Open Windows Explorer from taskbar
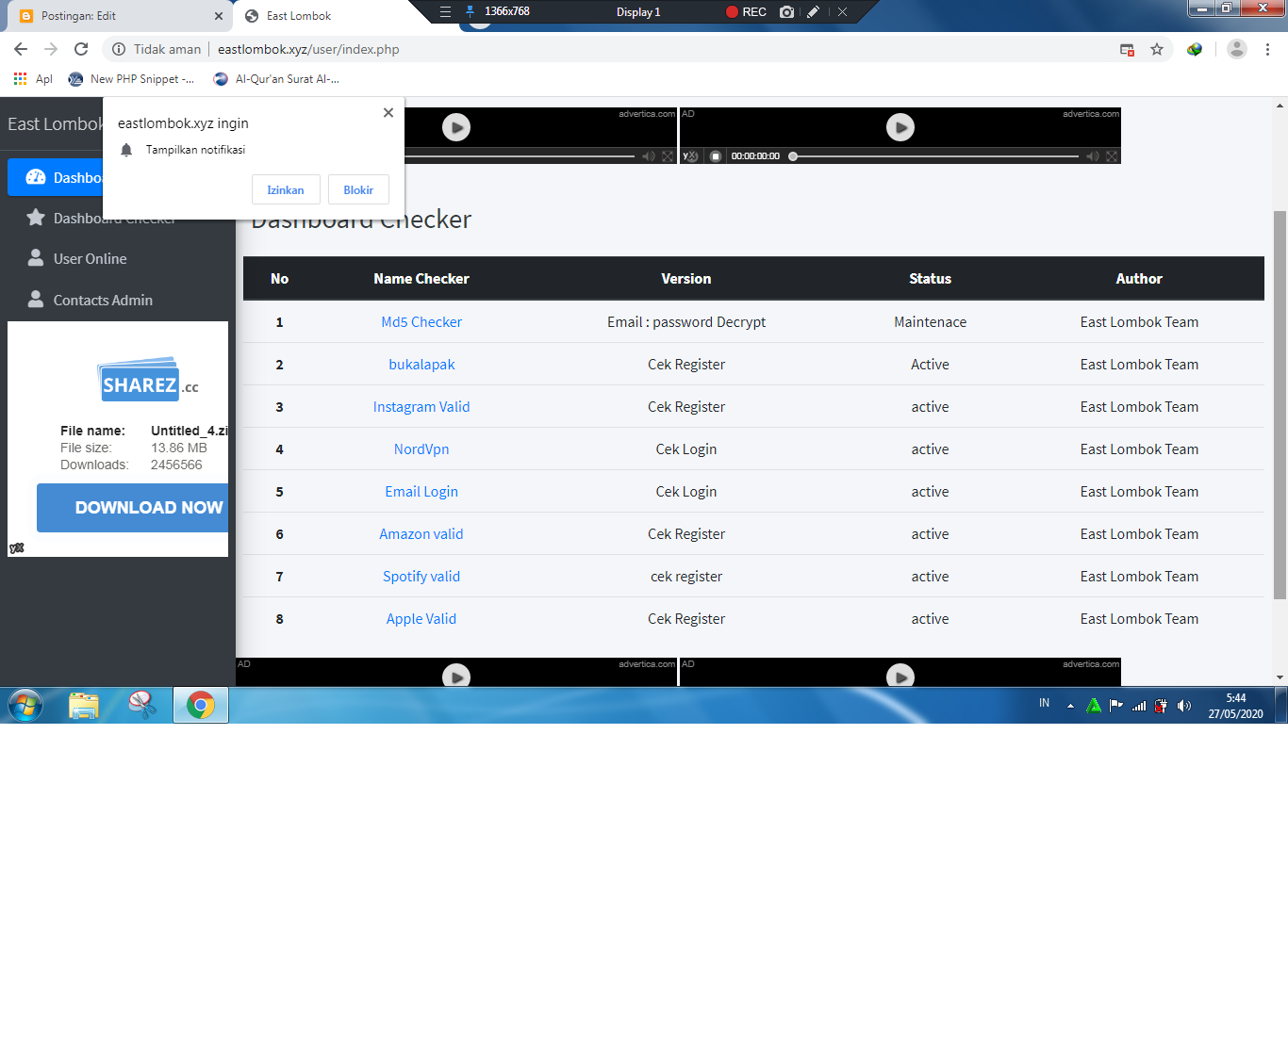This screenshot has height=1044, width=1288. coord(84,705)
